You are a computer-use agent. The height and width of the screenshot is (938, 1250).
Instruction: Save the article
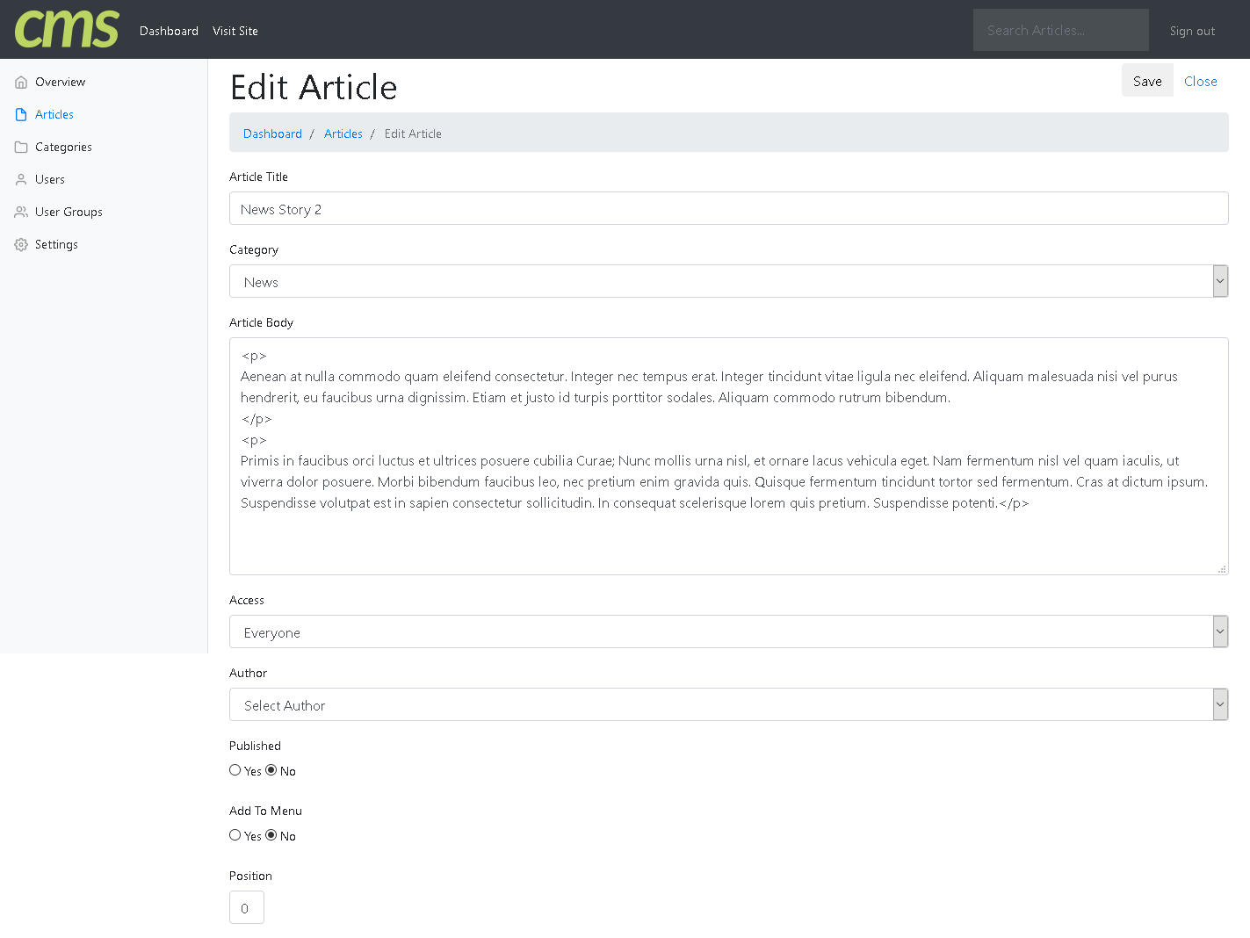tap(1147, 81)
